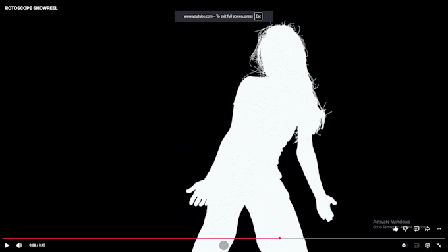Like the video with the thumbs-up icon

click(395, 228)
